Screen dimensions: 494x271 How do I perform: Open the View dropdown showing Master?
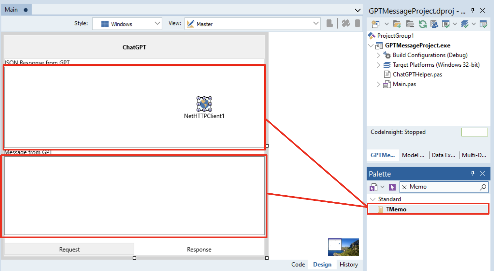253,24
